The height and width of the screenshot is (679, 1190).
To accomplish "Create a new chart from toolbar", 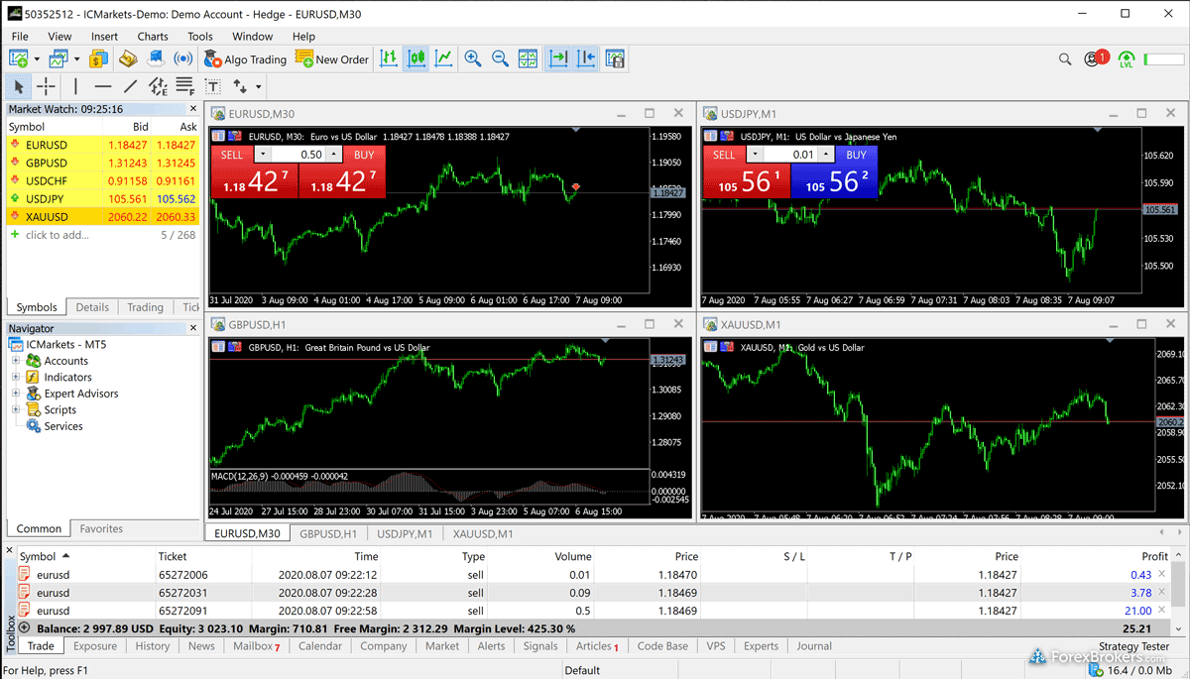I will pyautogui.click(x=18, y=59).
